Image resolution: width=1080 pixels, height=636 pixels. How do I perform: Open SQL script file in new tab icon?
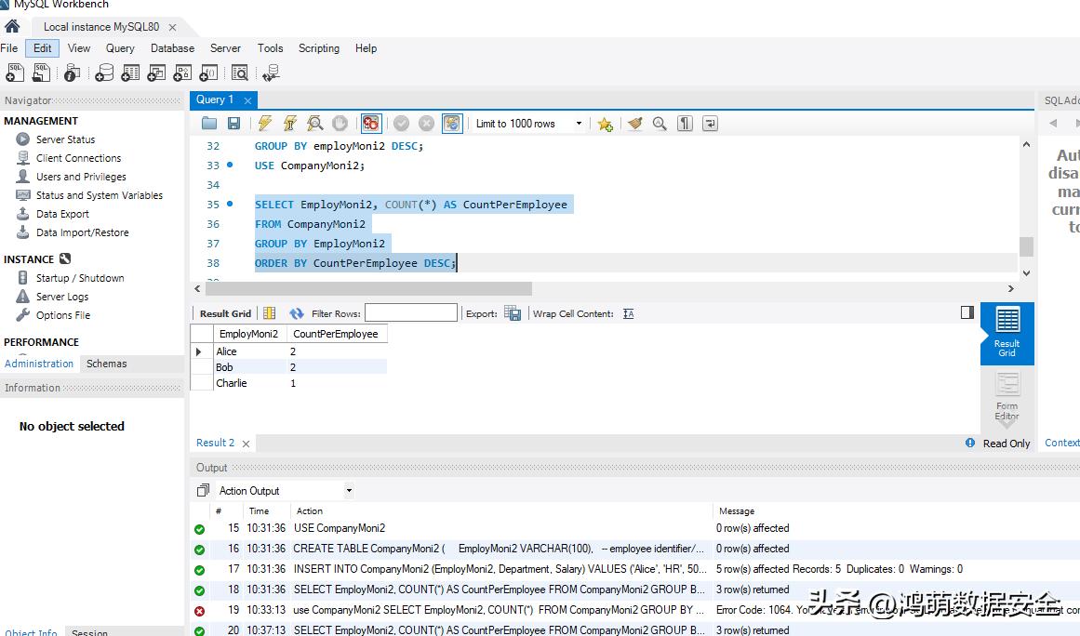point(41,73)
